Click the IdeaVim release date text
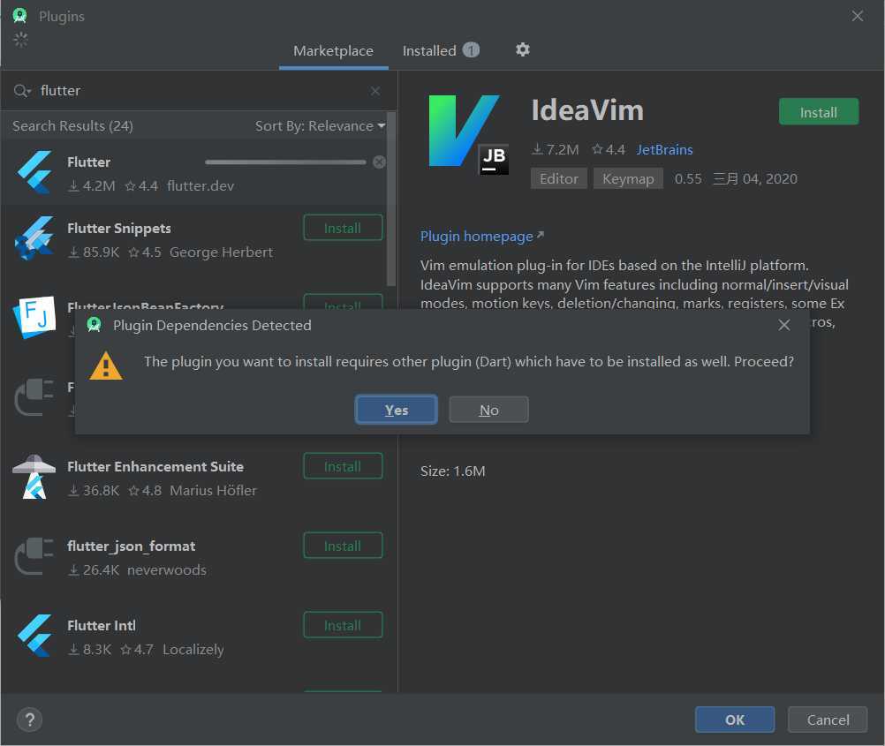This screenshot has height=746, width=885. tap(755, 179)
